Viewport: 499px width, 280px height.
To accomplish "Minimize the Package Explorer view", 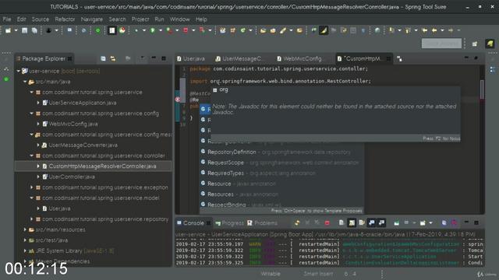I will coord(154,58).
